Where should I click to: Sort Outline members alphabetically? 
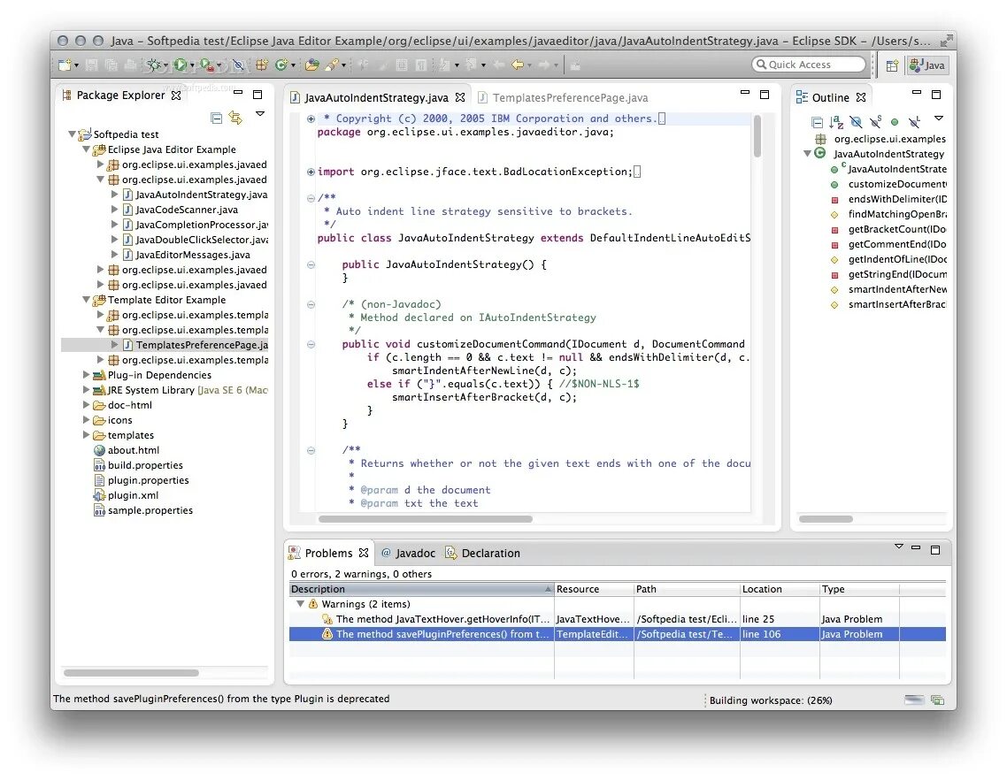836,121
